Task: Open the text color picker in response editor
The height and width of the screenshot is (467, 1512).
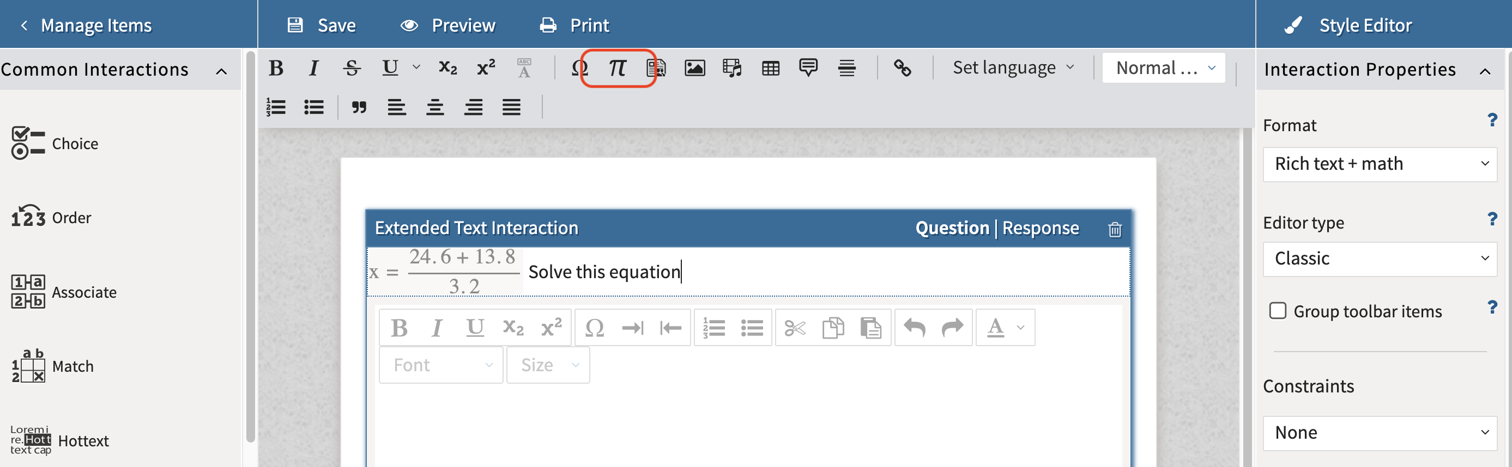Action: point(1005,328)
